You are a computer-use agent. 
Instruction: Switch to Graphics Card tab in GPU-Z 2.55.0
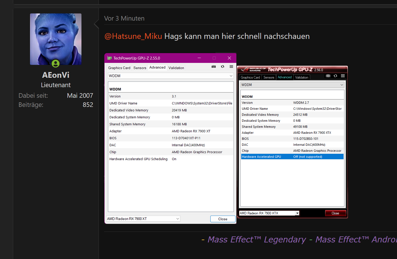119,68
